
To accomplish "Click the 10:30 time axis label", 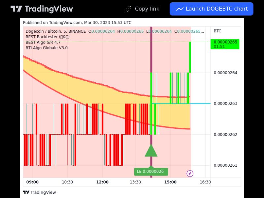I will 67,182.
